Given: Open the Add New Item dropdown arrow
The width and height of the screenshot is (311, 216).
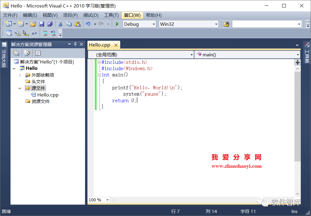Looking at the screenshot, I should (26, 24).
